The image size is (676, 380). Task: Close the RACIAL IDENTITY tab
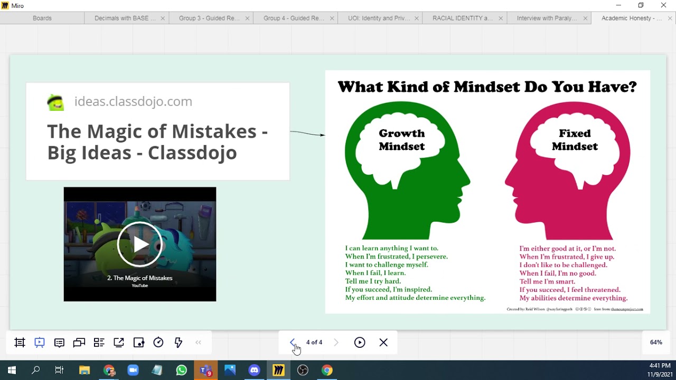click(x=501, y=18)
